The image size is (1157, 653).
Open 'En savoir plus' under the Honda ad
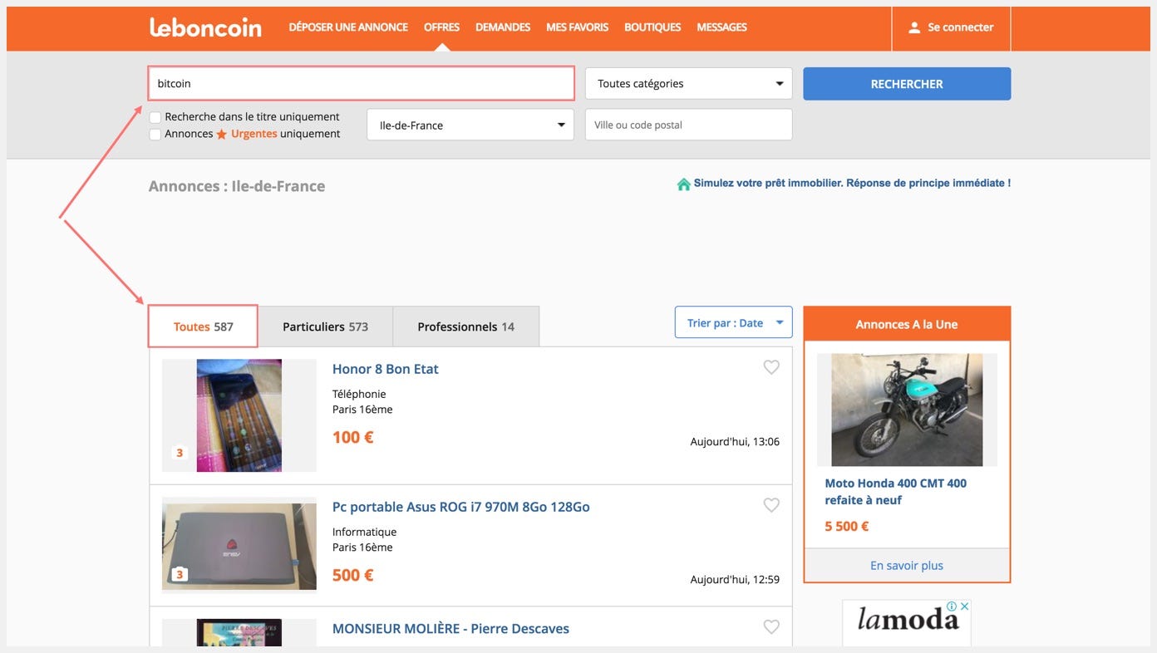(906, 565)
